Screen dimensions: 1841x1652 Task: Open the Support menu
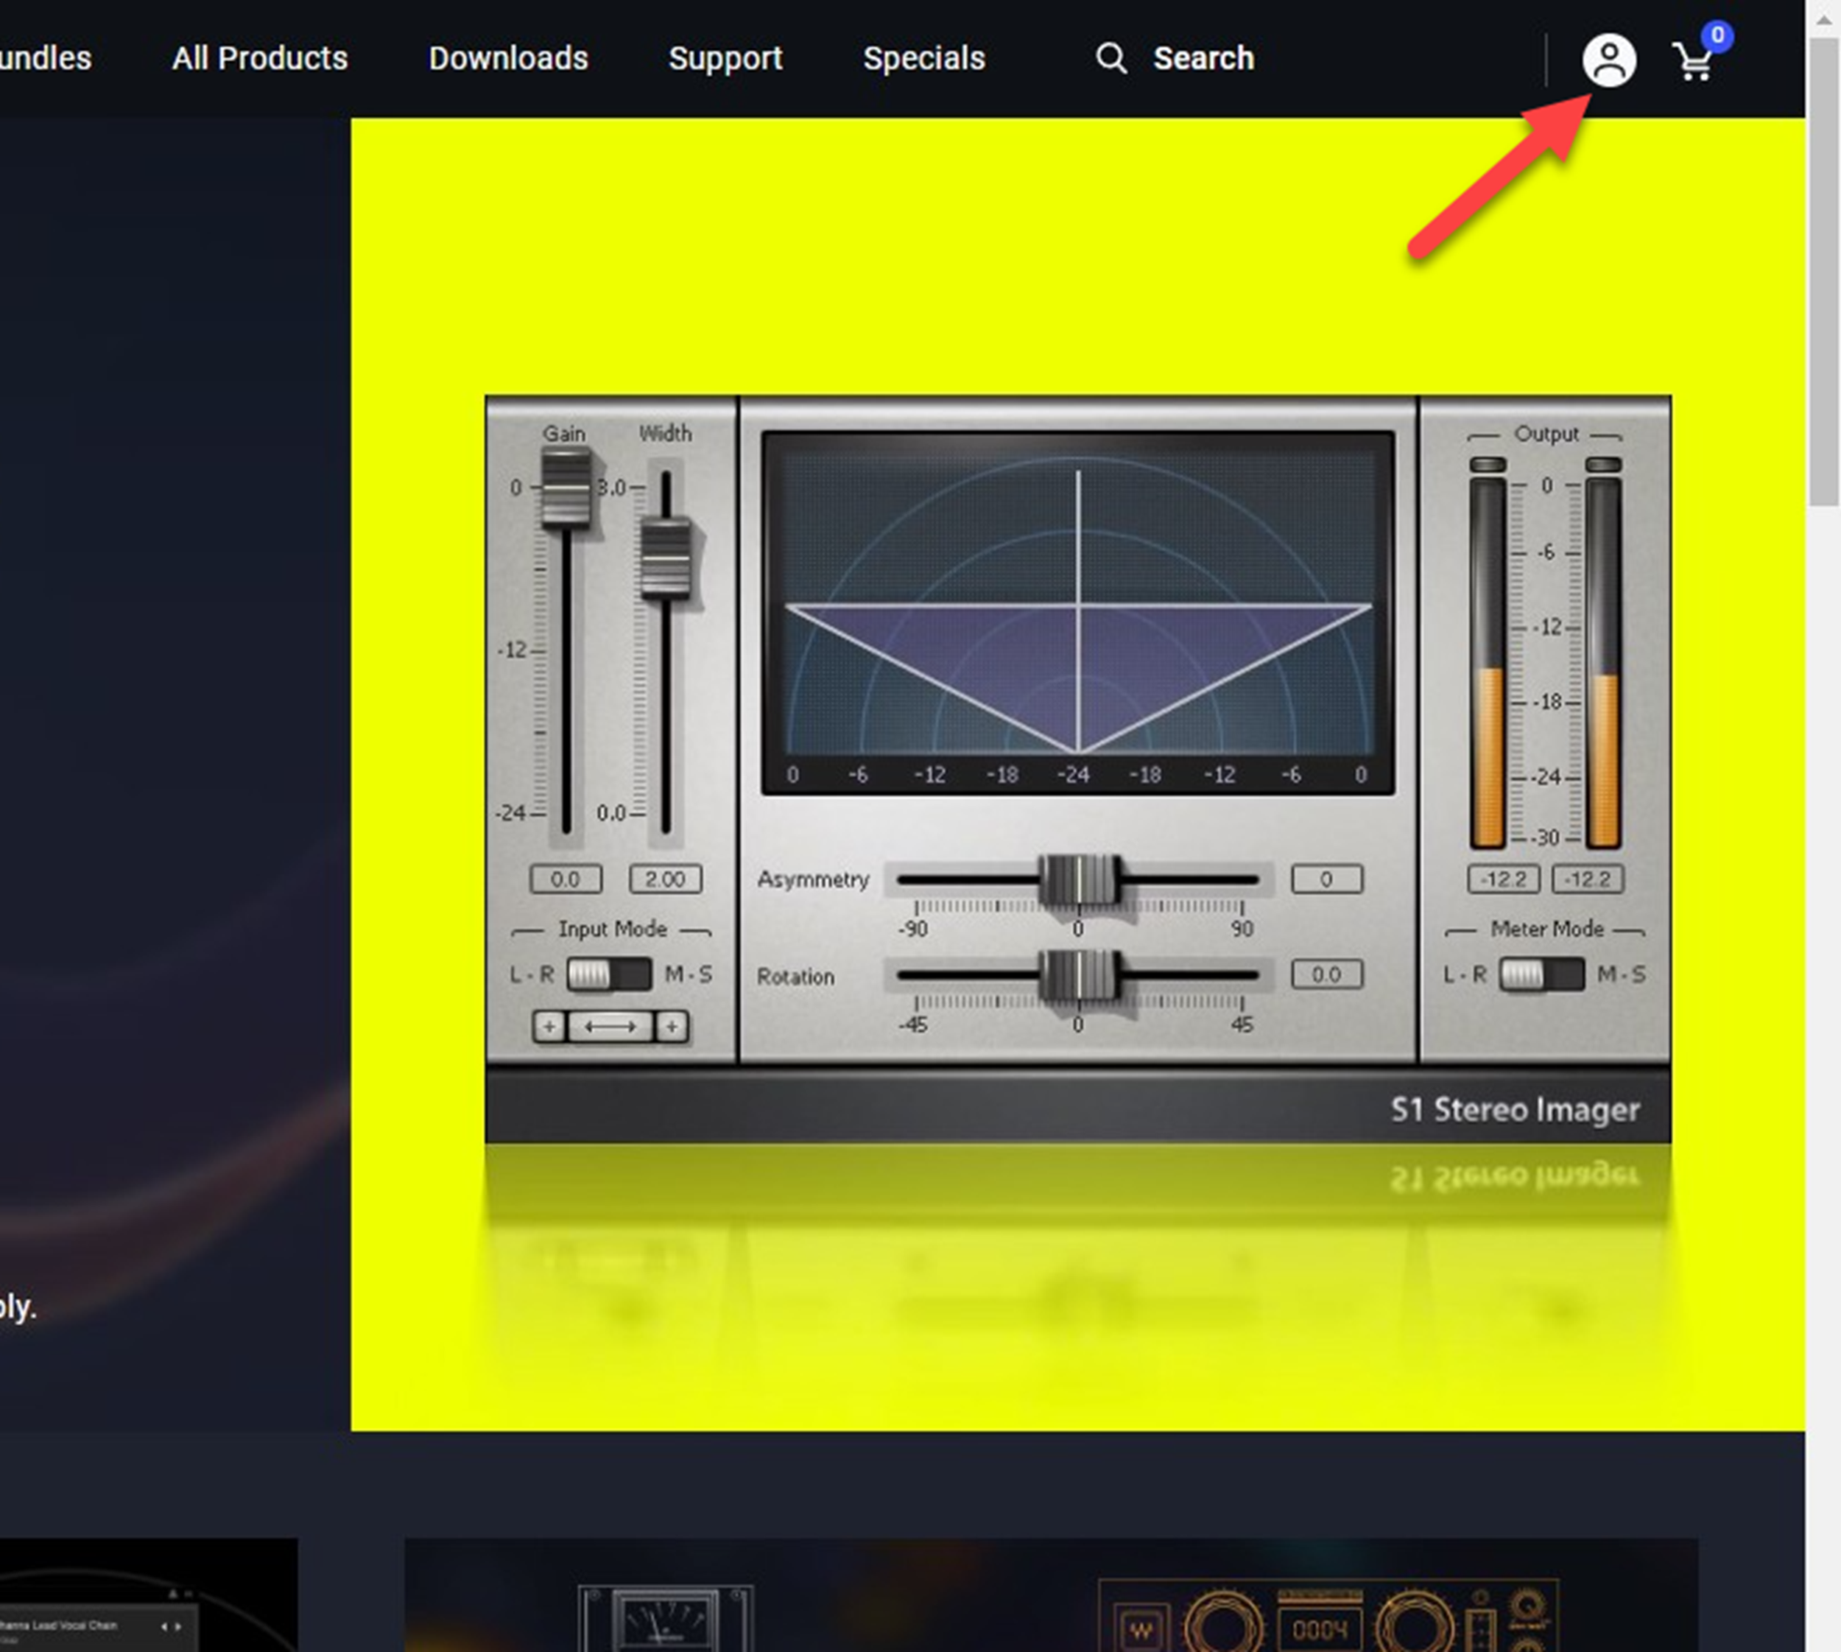725,59
